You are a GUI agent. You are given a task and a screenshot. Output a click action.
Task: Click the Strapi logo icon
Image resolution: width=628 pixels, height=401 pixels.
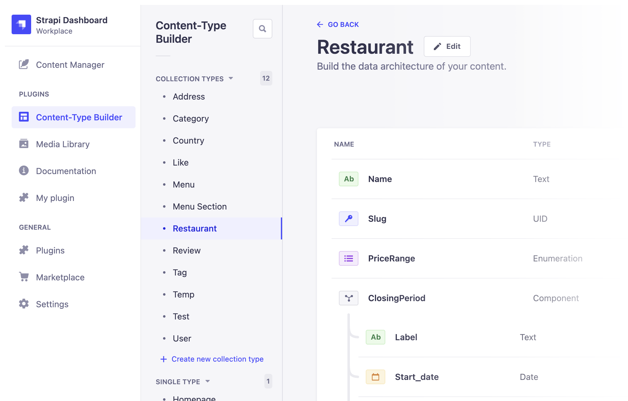pos(21,24)
